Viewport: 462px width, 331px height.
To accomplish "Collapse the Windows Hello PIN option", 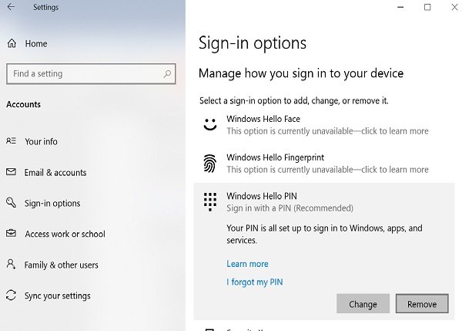I will [324, 202].
